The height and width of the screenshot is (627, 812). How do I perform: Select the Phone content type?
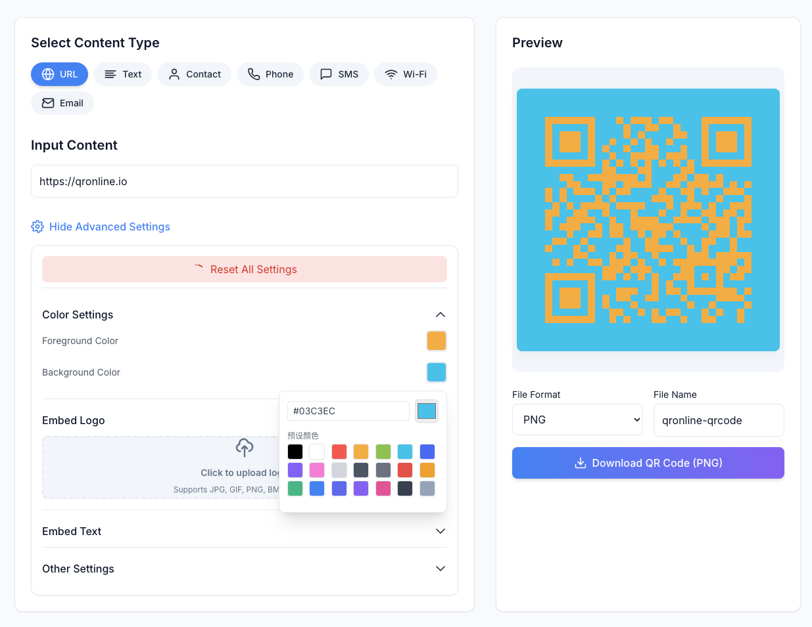(x=270, y=74)
